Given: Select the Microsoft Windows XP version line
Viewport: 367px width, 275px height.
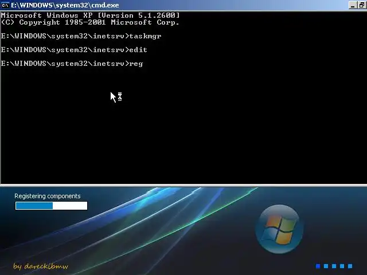Looking at the screenshot, I should point(91,15).
